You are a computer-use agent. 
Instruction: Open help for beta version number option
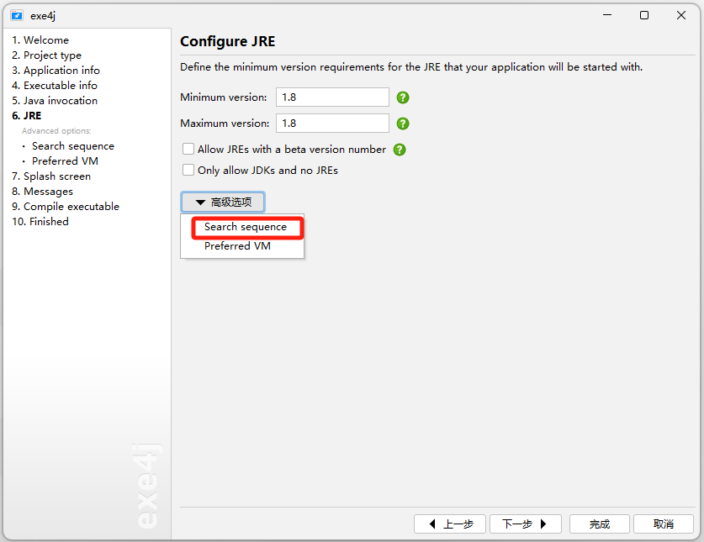tap(400, 150)
